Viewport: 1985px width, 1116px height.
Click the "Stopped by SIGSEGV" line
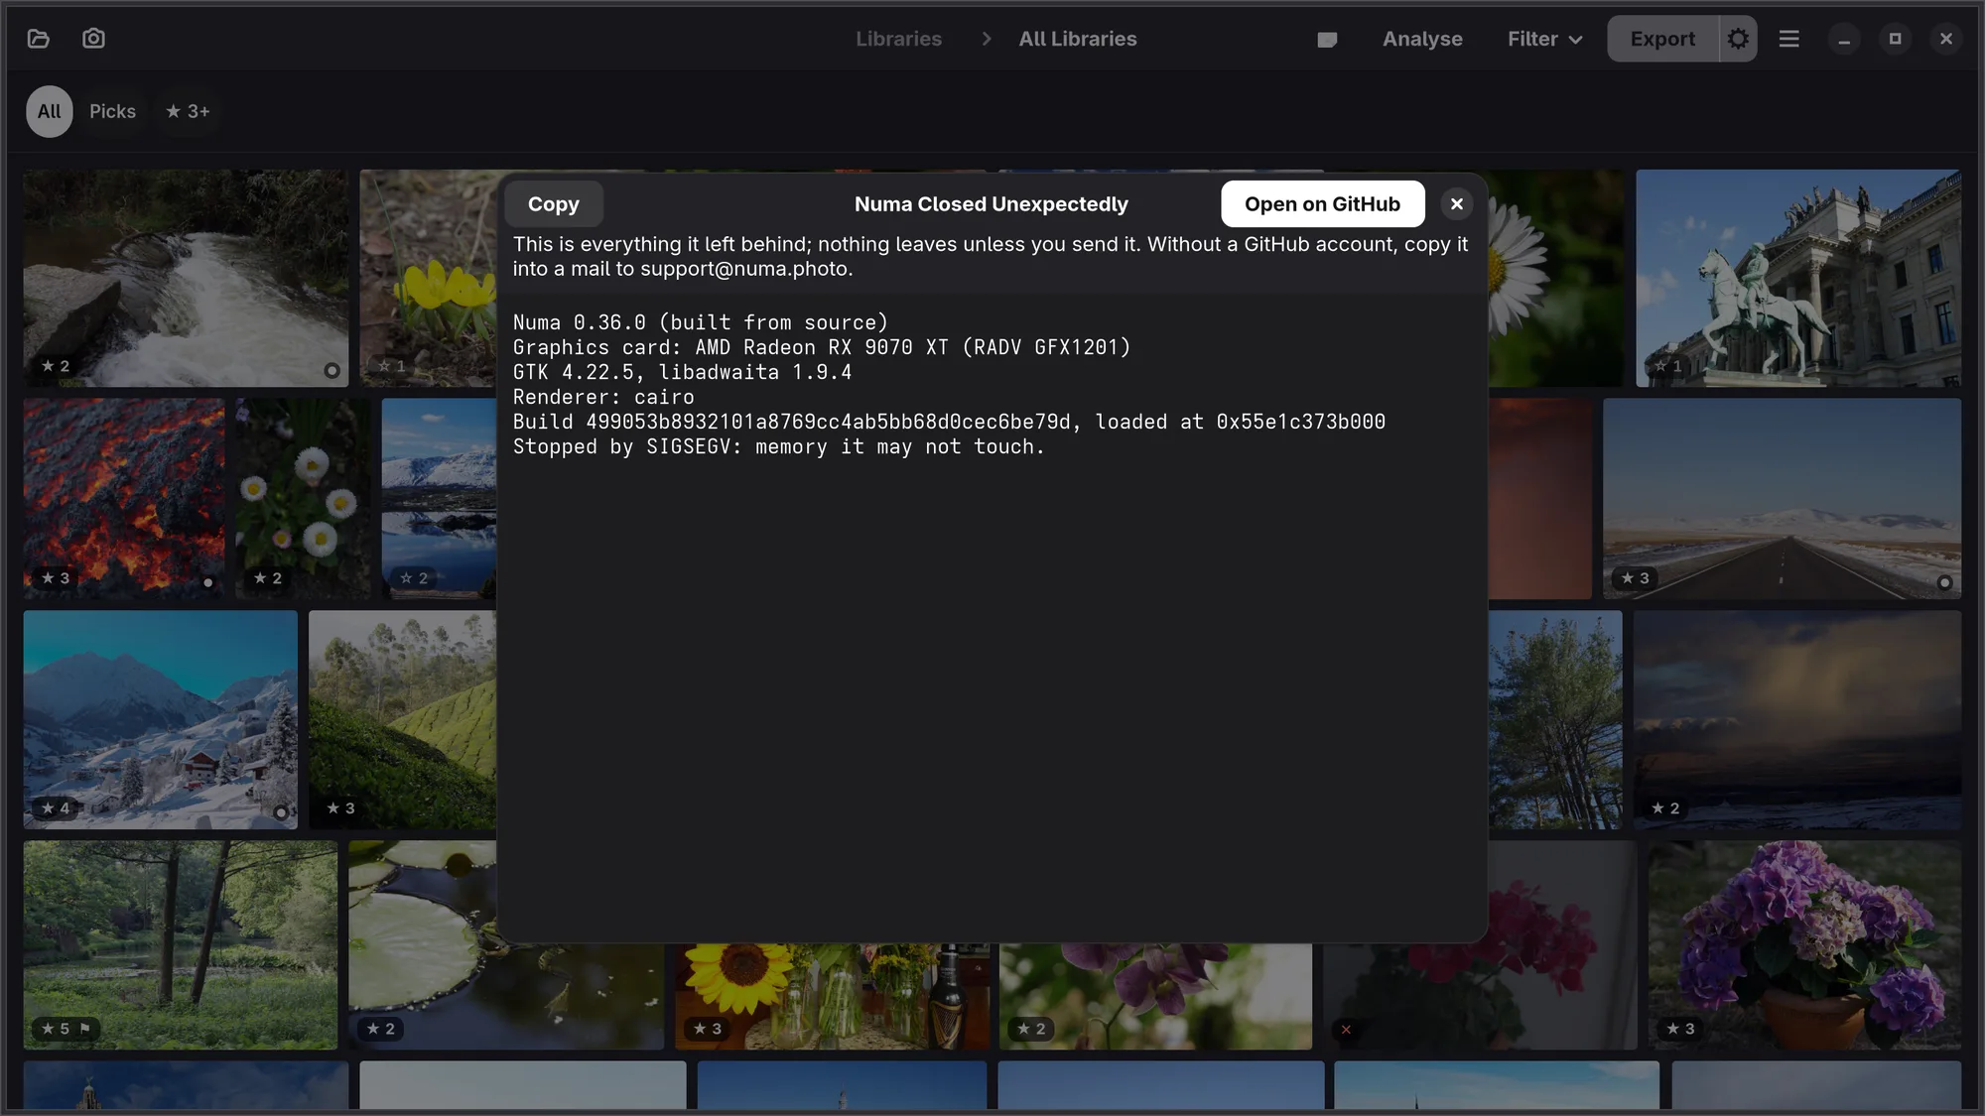(x=778, y=446)
